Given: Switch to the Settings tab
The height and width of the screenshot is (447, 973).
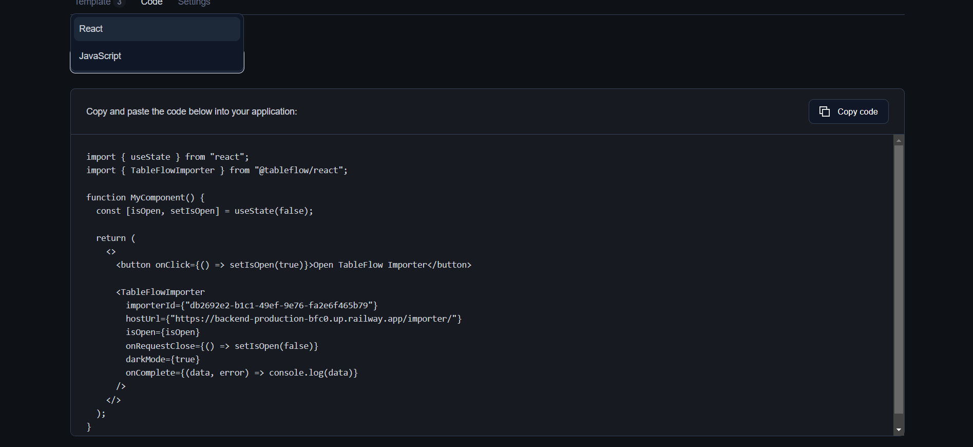Looking at the screenshot, I should [x=194, y=3].
